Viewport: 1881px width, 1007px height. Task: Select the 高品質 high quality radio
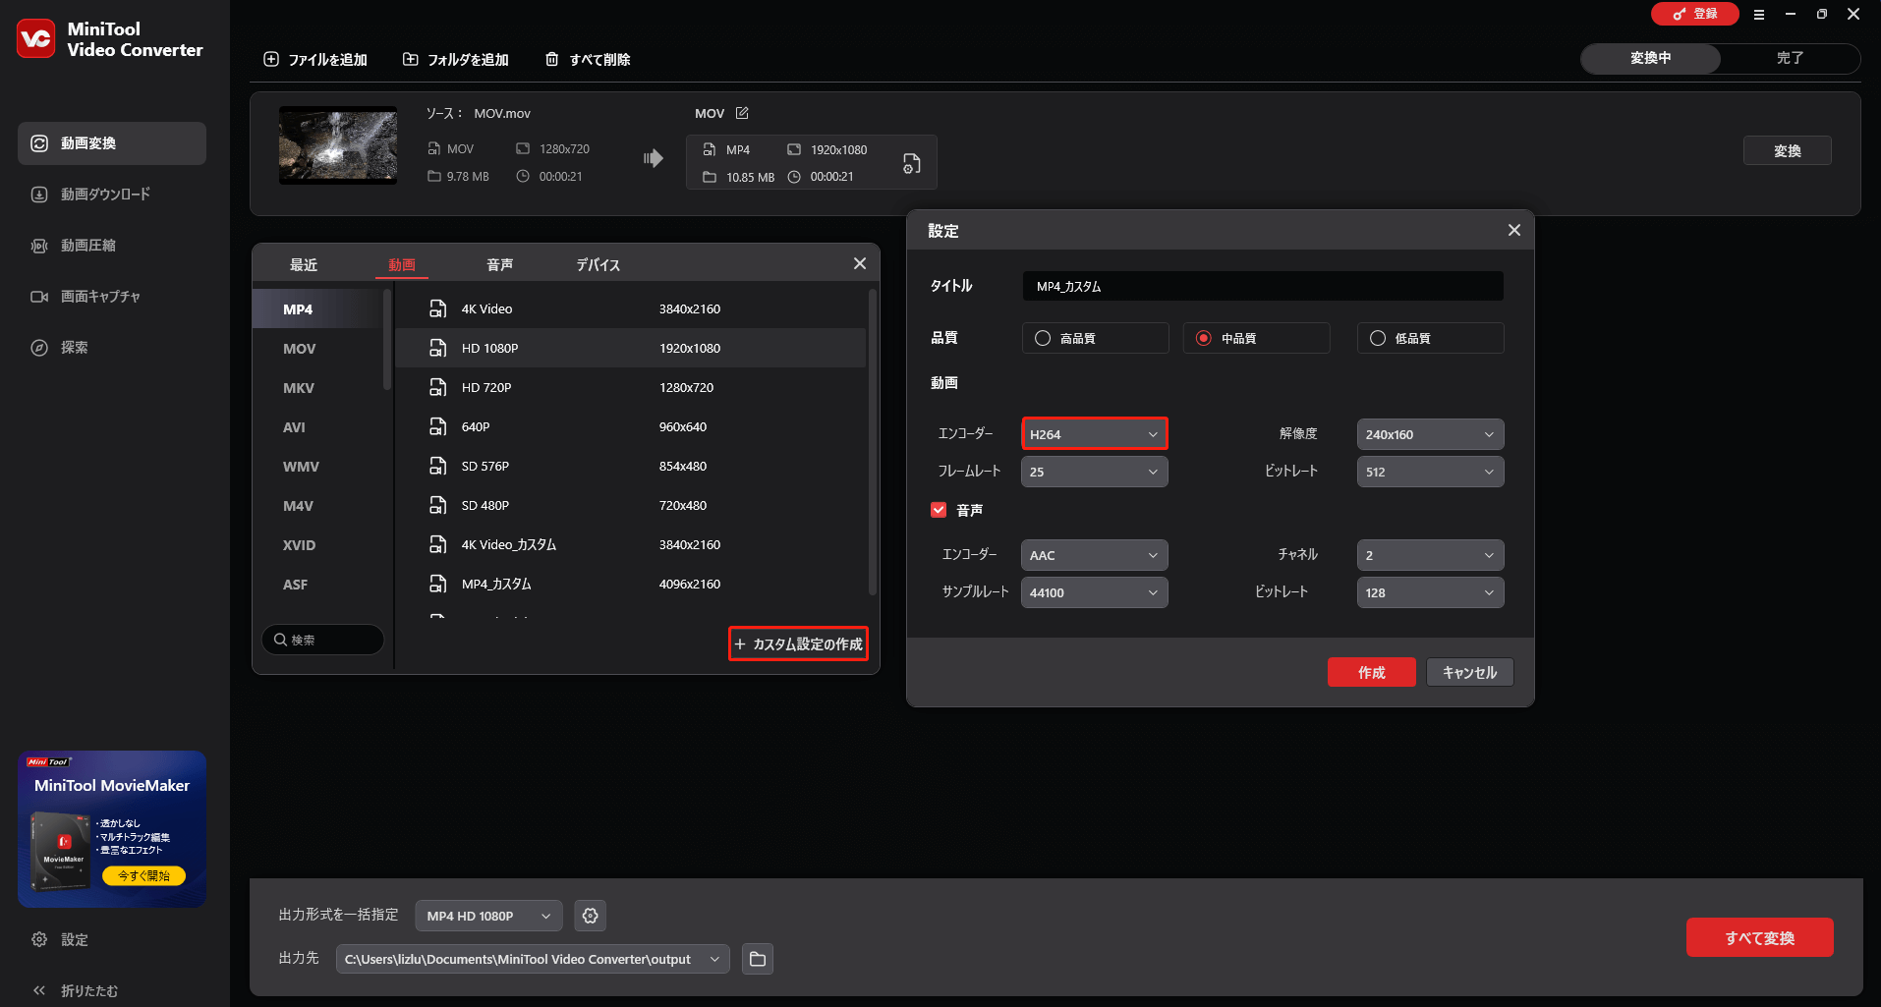pyautogui.click(x=1043, y=338)
